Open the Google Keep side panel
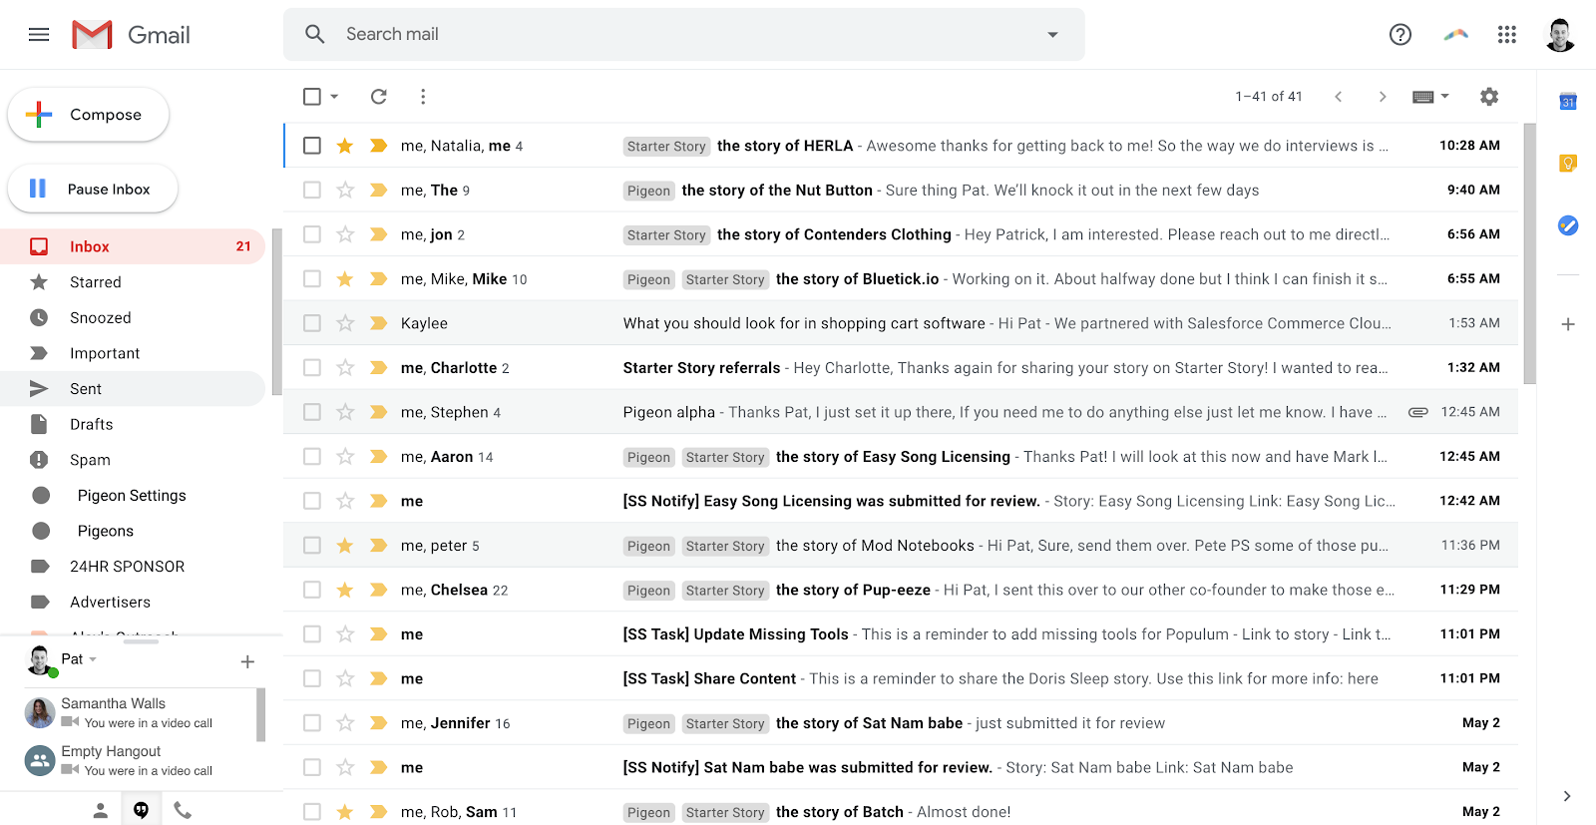This screenshot has width=1596, height=825. click(1568, 163)
